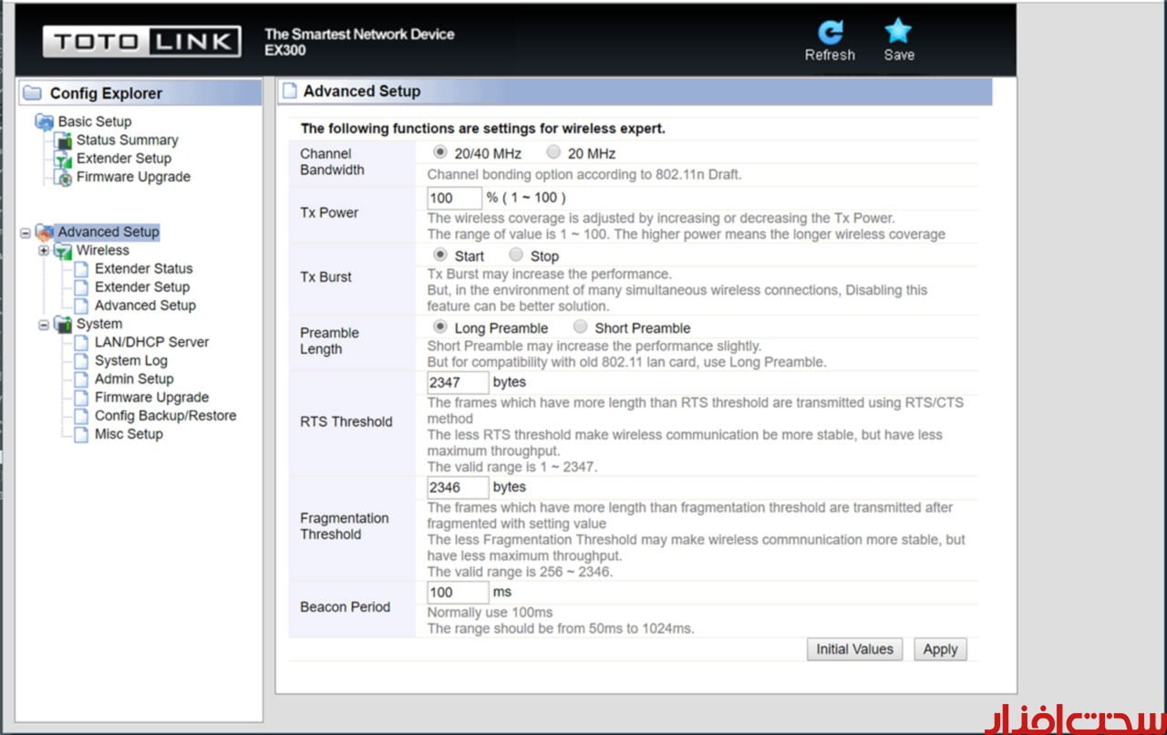Image resolution: width=1167 pixels, height=735 pixels.
Task: Click the Initial Values button
Action: (x=854, y=649)
